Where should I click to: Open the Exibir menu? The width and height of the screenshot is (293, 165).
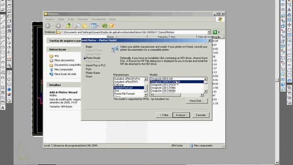click(x=71, y=19)
